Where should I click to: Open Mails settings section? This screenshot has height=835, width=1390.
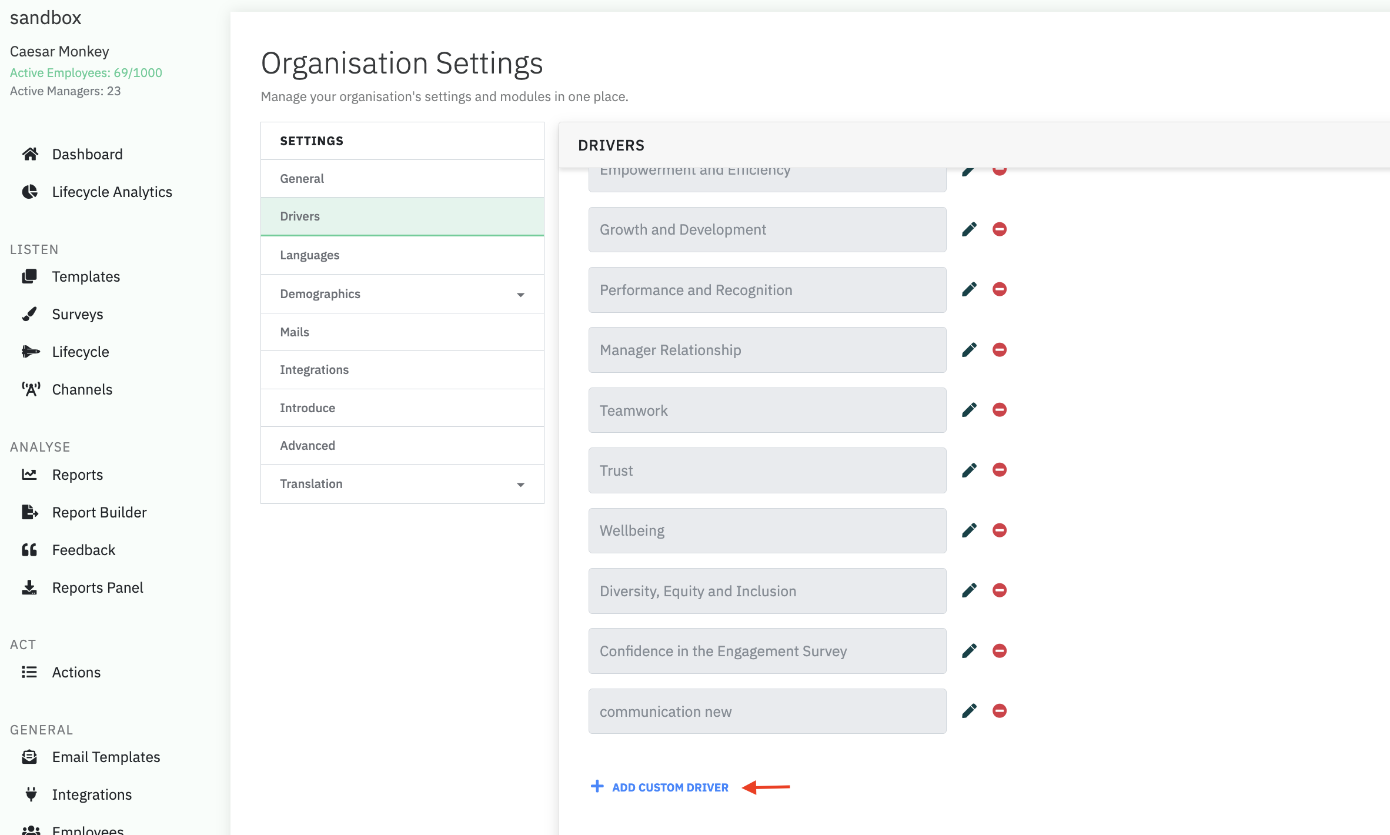point(294,332)
